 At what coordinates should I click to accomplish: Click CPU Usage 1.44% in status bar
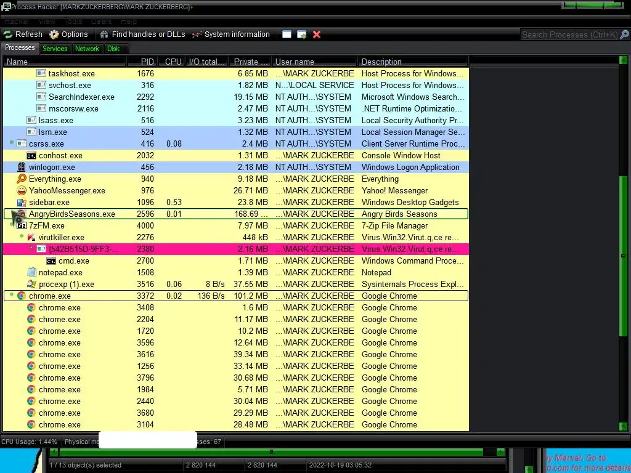[x=29, y=442]
